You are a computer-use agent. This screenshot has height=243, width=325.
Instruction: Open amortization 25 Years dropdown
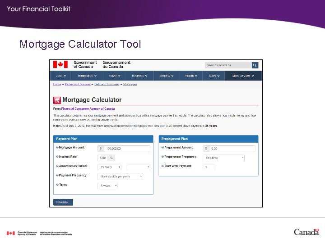109,167
